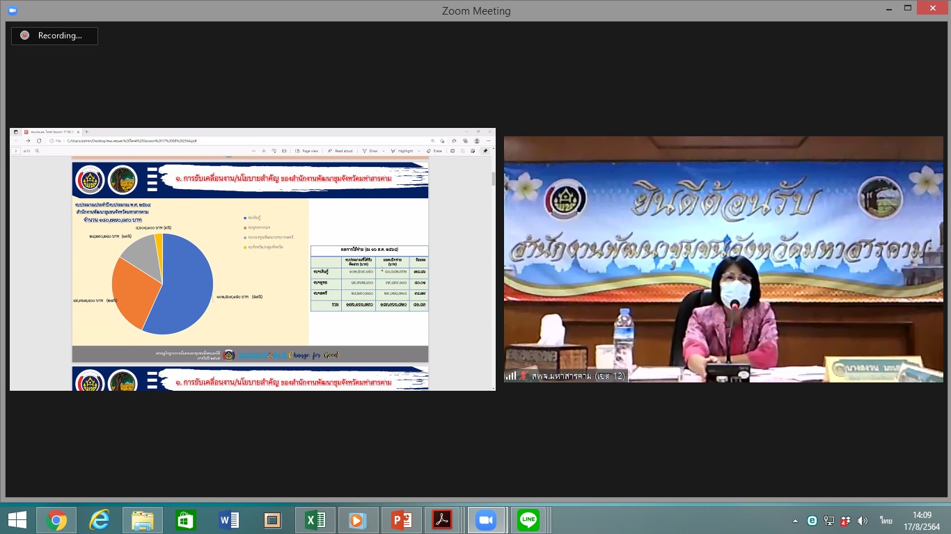This screenshot has height=534, width=951.
Task: Click the Dropbox tray icon
Action: point(845,521)
